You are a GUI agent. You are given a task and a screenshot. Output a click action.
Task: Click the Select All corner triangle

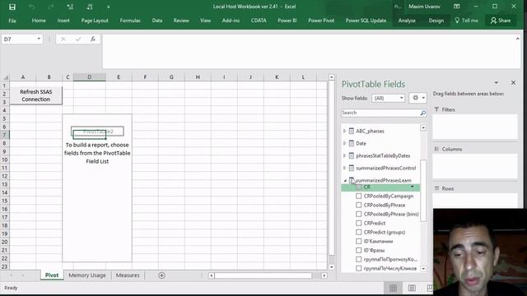5,76
